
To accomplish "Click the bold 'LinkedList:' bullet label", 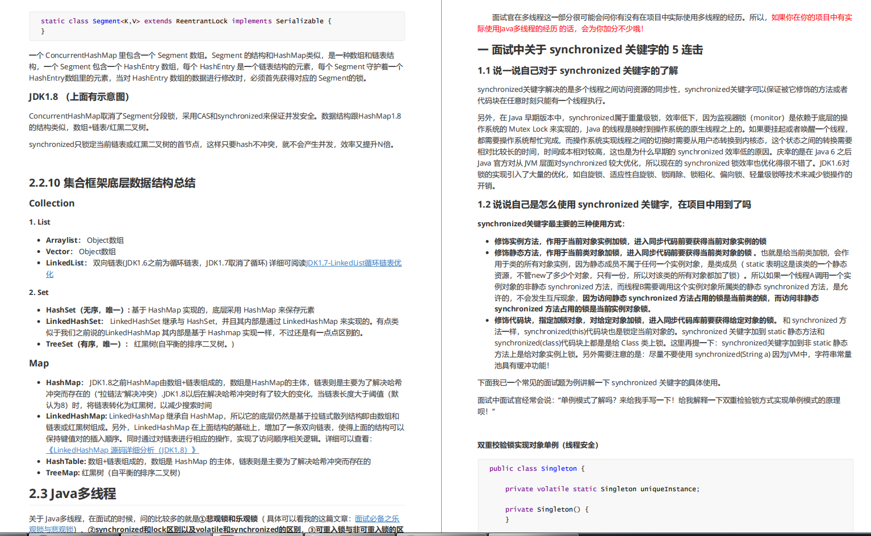I will [x=66, y=263].
